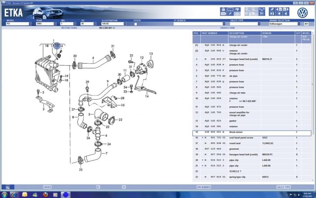Click the skip-to-end arrow icon
The height and width of the screenshot is (198, 316).
272,14
